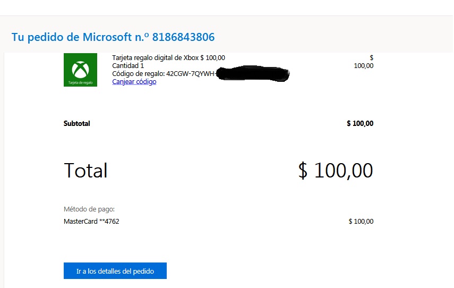Viewport: 454px width, 288px height.
Task: Click the order number 8186843806 in heading
Action: [x=183, y=37]
